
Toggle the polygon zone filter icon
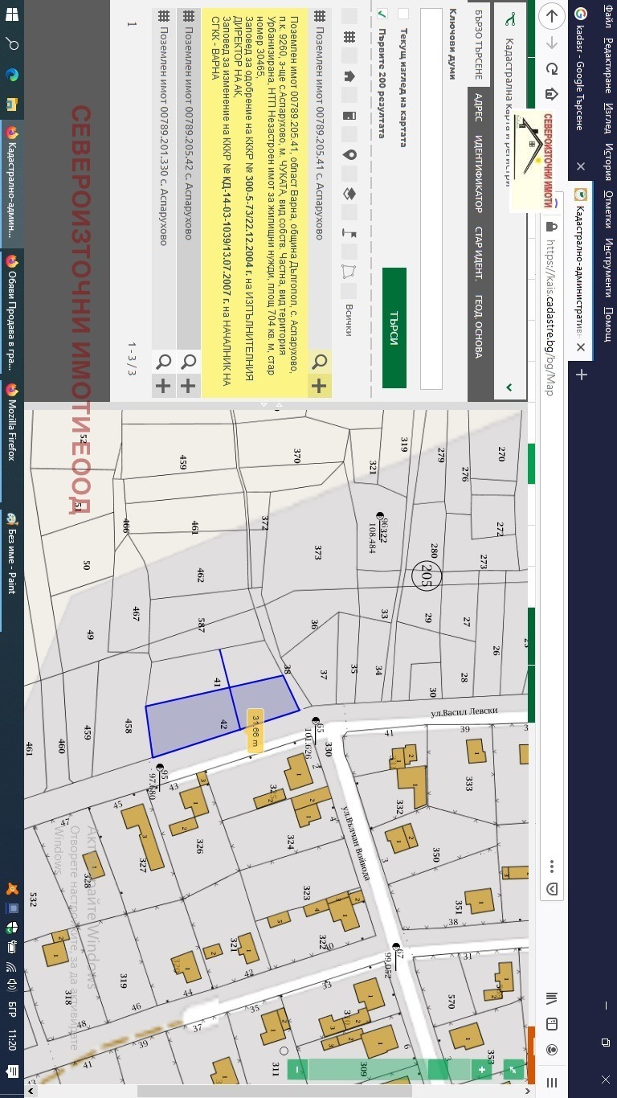(x=349, y=271)
